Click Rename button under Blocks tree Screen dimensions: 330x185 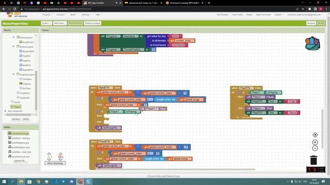tap(16, 119)
